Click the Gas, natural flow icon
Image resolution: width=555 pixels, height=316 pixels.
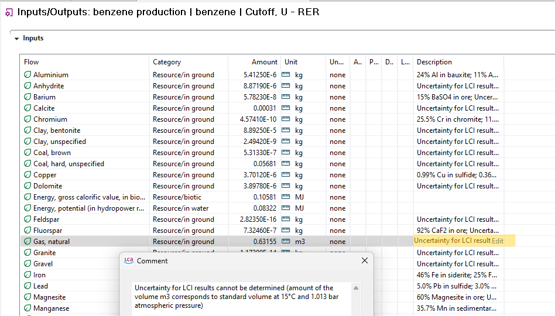28,241
